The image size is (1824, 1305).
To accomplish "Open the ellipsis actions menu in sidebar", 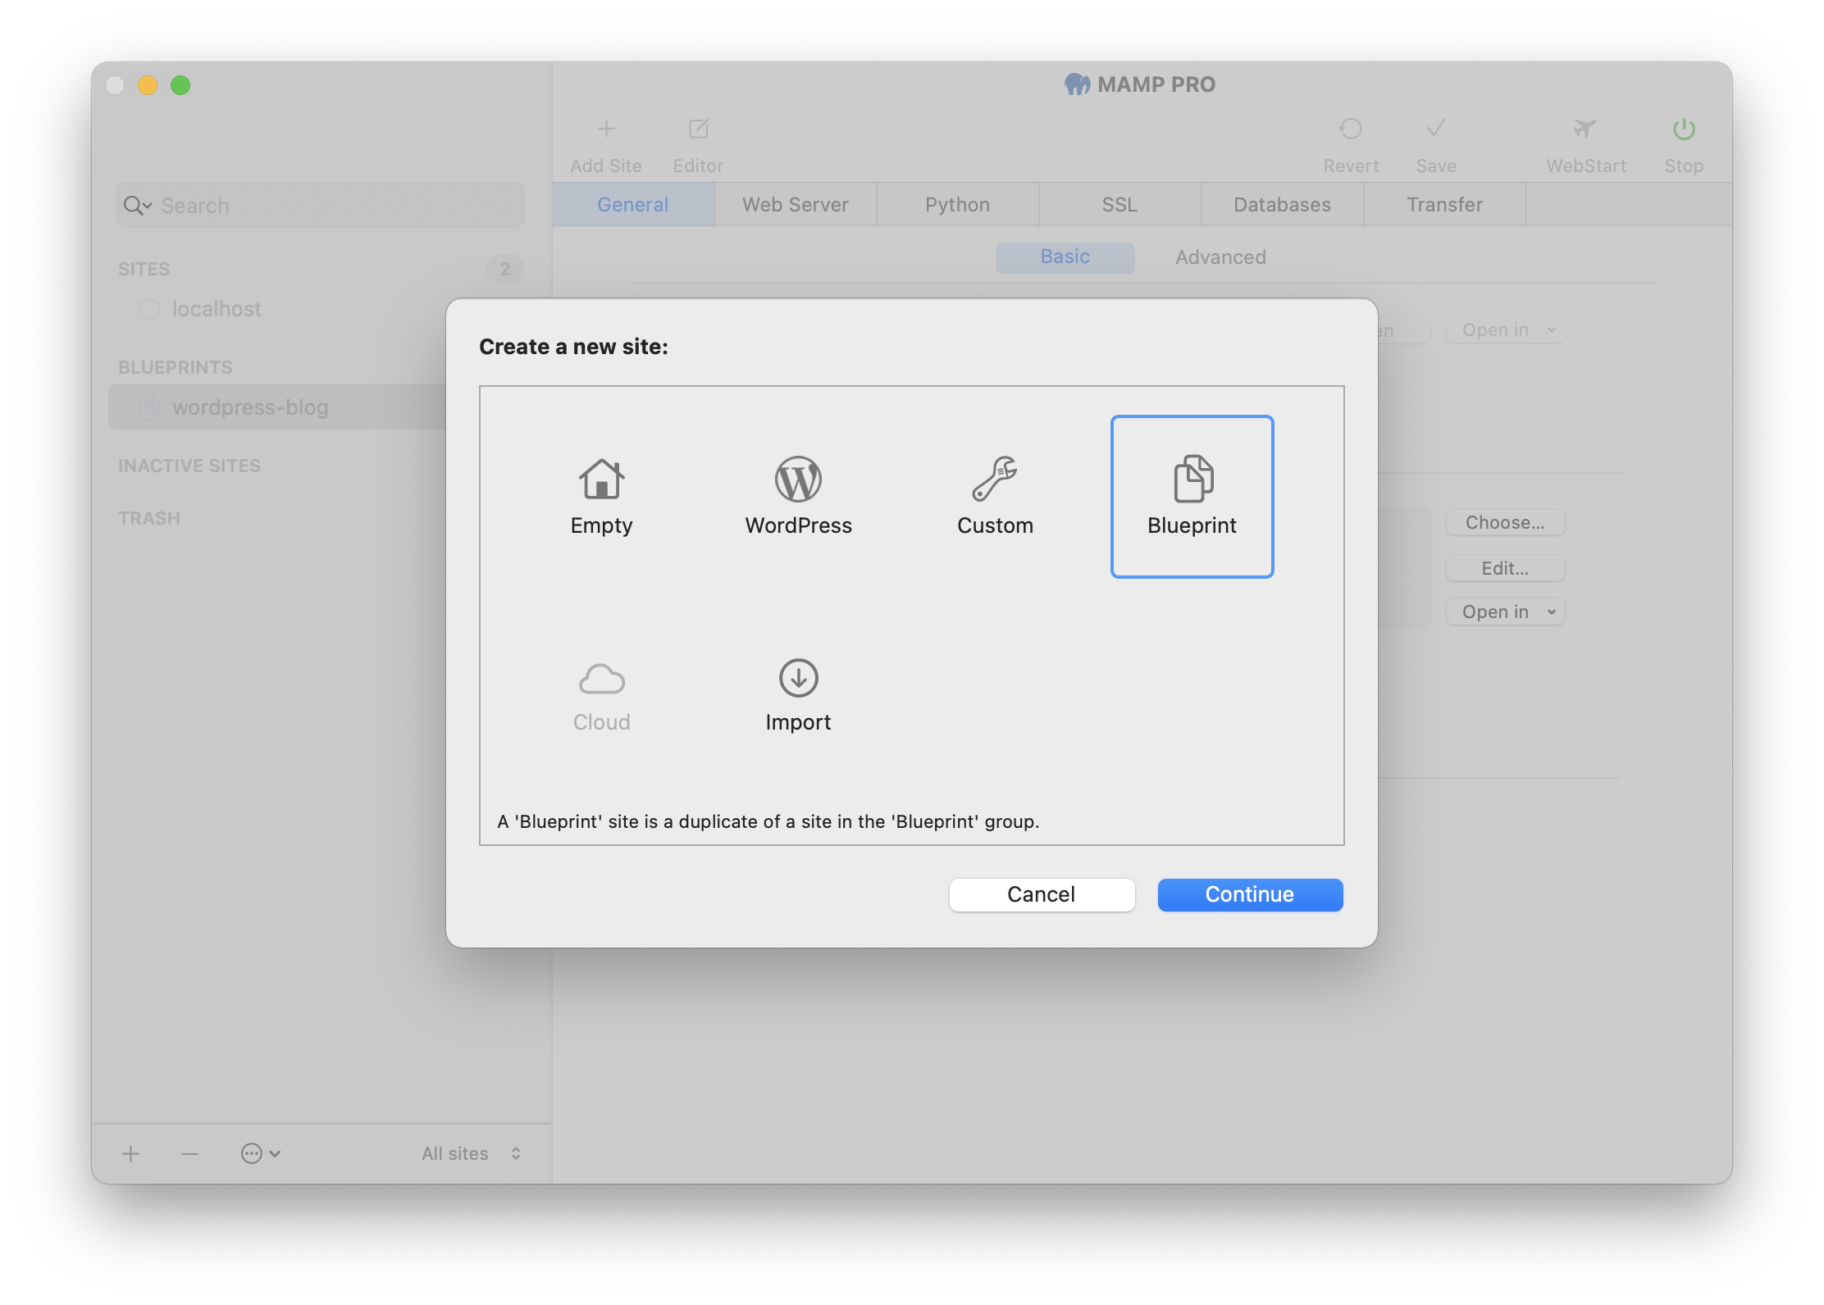I will tap(260, 1154).
